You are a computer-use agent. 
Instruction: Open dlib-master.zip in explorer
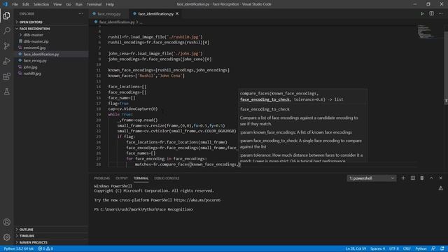(36, 41)
